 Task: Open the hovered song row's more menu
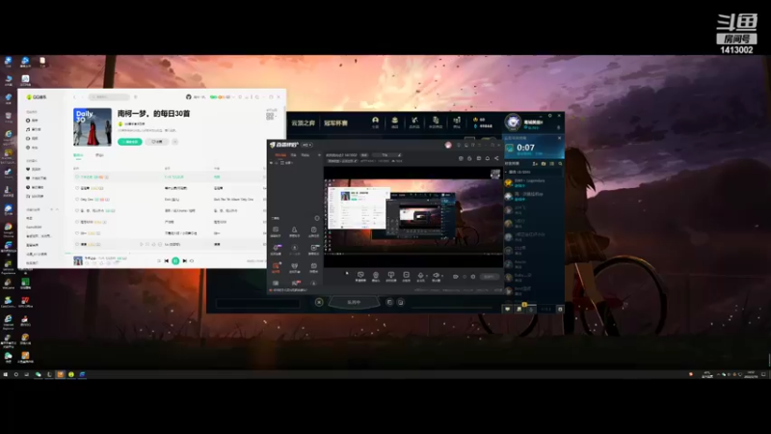(160, 244)
